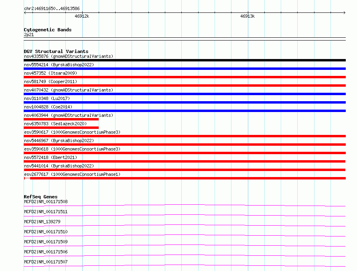Open the MCFD2|NM_001171509 transcript label

pyautogui.click(x=46, y=242)
